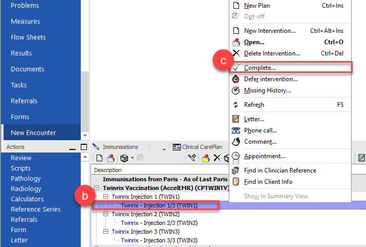366x247 pixels.
Task: Click Refresh in the context menu
Action: (x=290, y=105)
